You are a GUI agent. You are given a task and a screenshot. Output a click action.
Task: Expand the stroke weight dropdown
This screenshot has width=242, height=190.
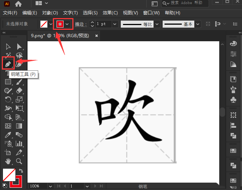click(115, 24)
